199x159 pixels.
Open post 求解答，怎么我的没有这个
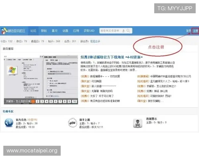161,86
